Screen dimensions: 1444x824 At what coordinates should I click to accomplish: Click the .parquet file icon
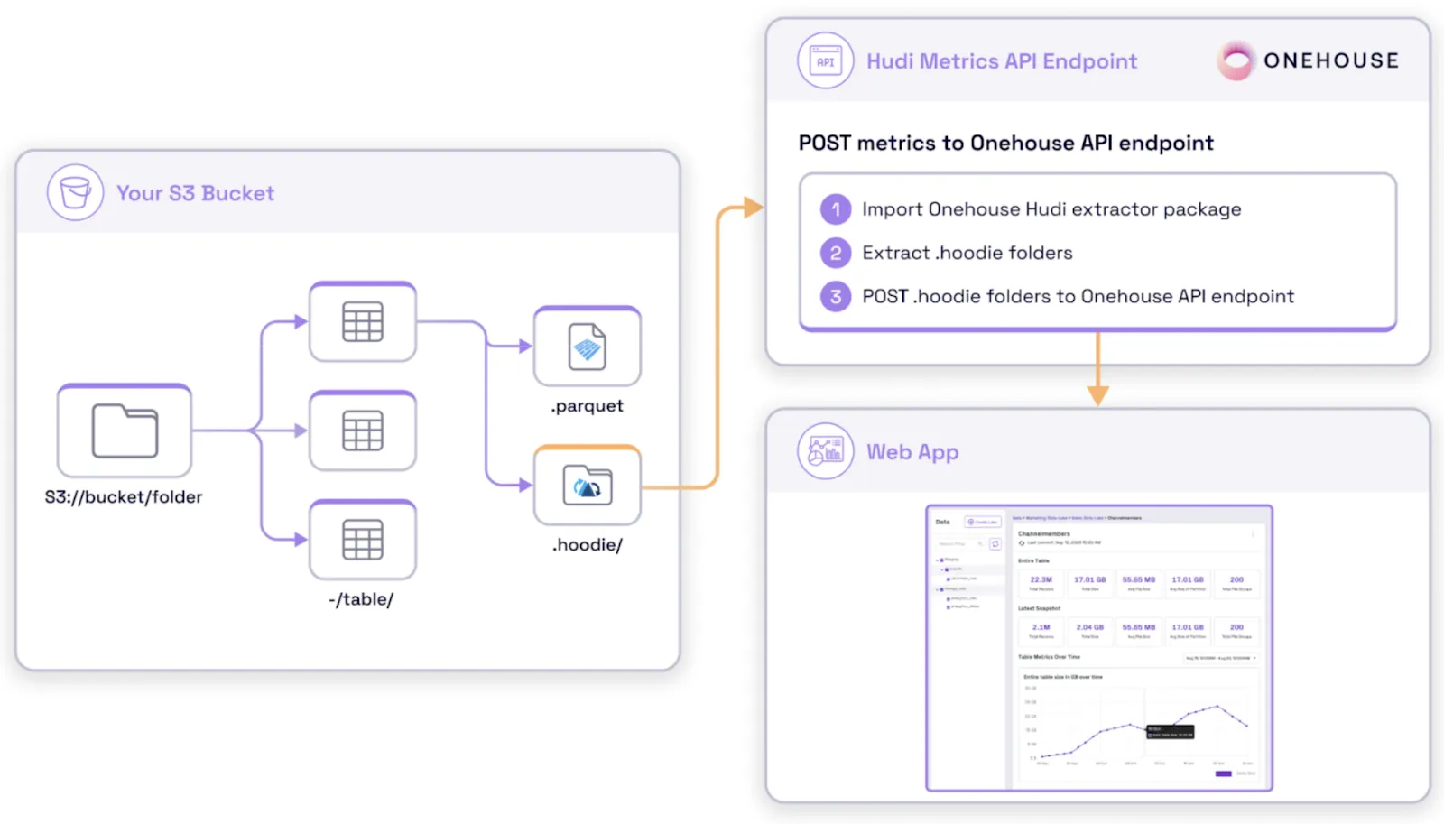pos(588,347)
